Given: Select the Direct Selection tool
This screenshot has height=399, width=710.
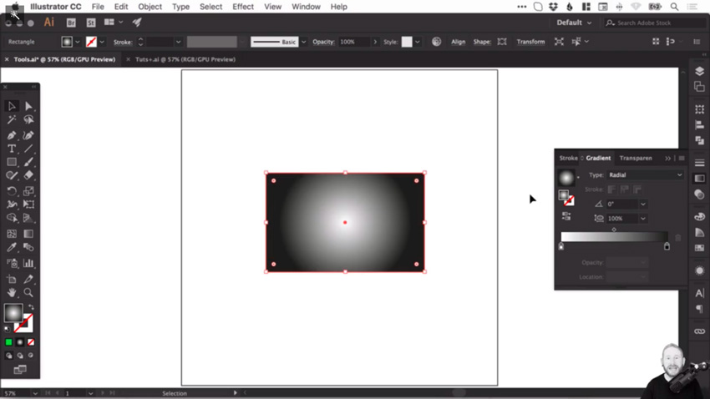Looking at the screenshot, I should [x=28, y=106].
